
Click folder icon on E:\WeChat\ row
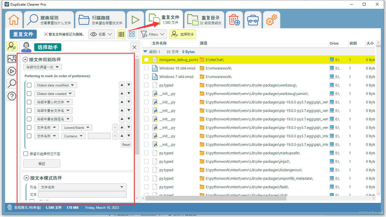point(202,60)
